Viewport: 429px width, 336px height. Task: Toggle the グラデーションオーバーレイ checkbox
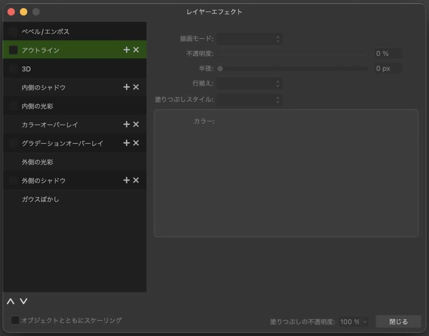[x=13, y=143]
